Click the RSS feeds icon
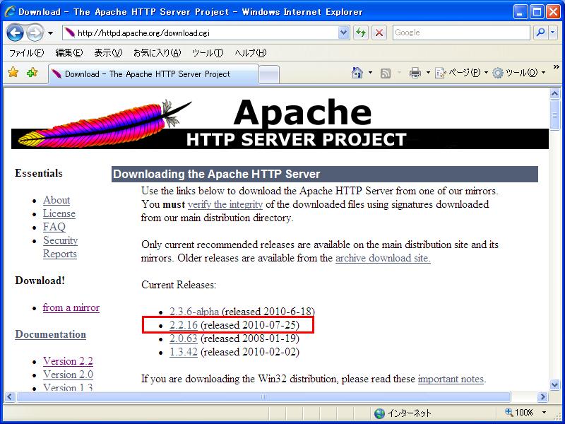The height and width of the screenshot is (424, 565). (386, 73)
